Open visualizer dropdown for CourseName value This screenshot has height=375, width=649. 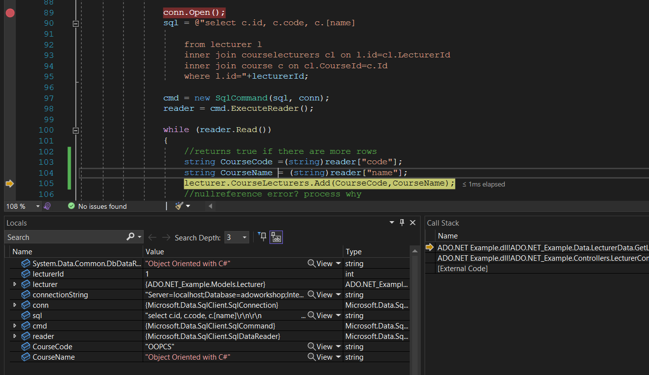pyautogui.click(x=338, y=357)
